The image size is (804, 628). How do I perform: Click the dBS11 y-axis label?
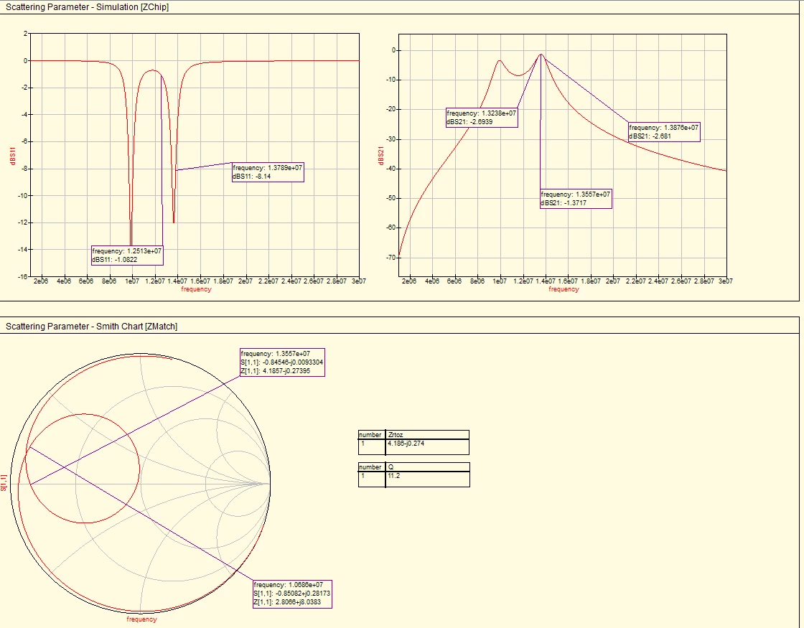[x=13, y=156]
